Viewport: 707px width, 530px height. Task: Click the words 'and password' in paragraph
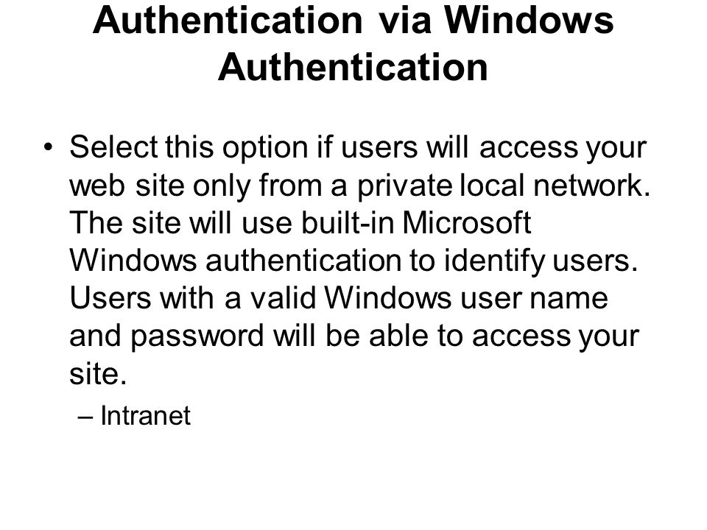coord(167,337)
